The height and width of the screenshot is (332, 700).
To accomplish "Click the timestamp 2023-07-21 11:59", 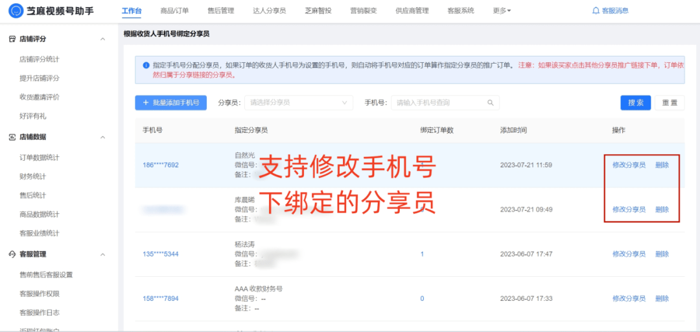I will [x=526, y=165].
